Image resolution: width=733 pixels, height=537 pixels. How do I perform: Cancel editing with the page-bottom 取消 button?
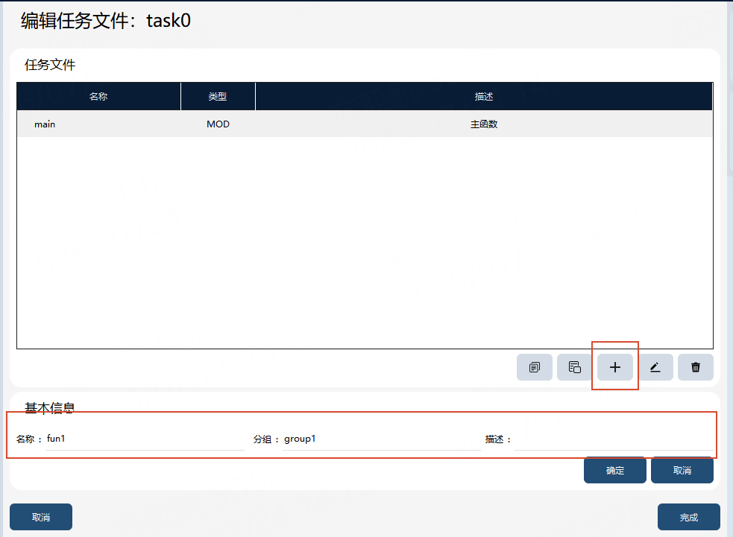click(x=41, y=517)
